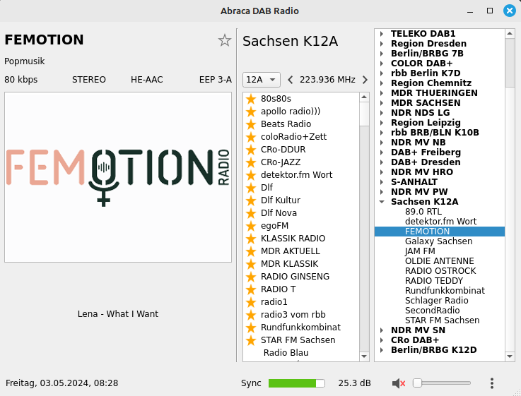
Task: Collapse the Sachsen K12A ensemble
Action: click(x=382, y=202)
